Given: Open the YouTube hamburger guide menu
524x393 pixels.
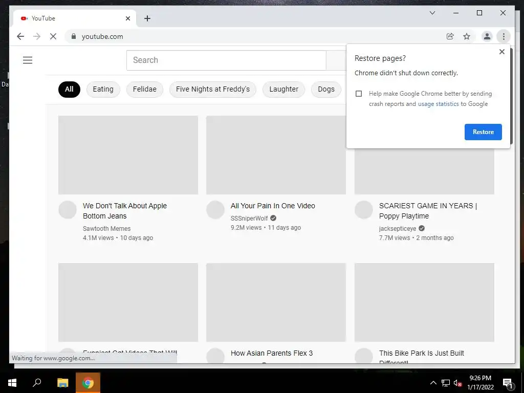Looking at the screenshot, I should tap(28, 60).
